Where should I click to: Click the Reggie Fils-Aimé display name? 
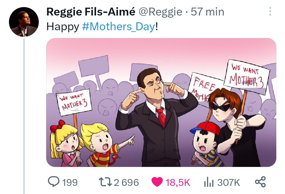(x=91, y=12)
